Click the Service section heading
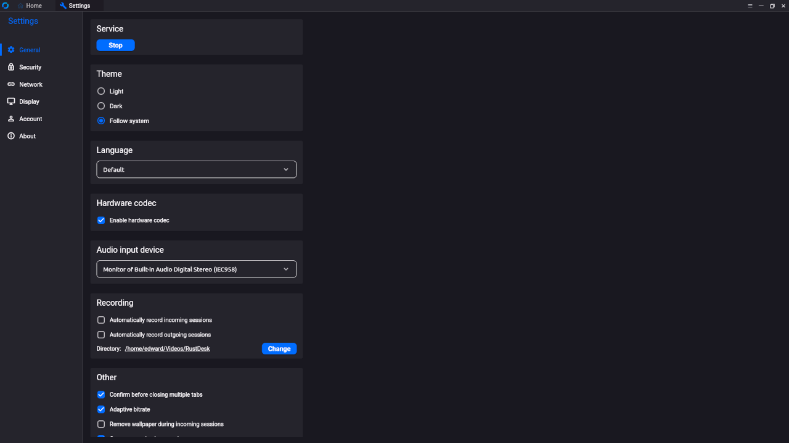This screenshot has height=443, width=789. pyautogui.click(x=110, y=29)
